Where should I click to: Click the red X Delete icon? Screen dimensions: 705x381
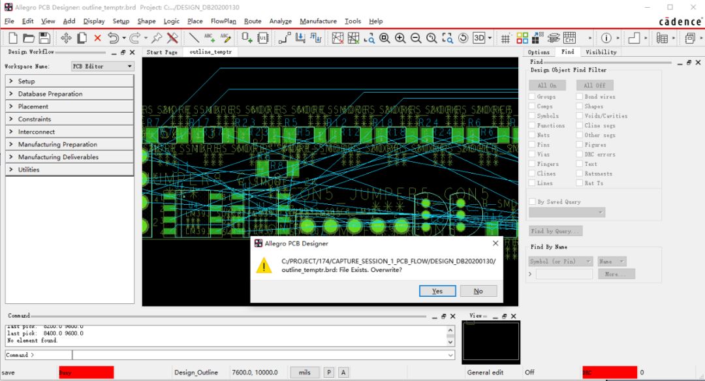coord(97,38)
